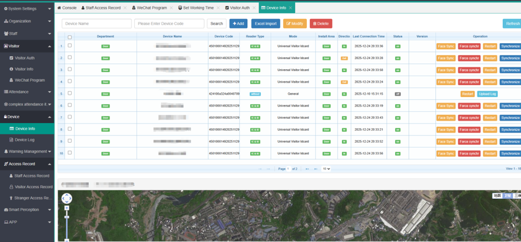521x242 pixels.
Task: Close the Staff Access Record tab
Action: point(125,8)
